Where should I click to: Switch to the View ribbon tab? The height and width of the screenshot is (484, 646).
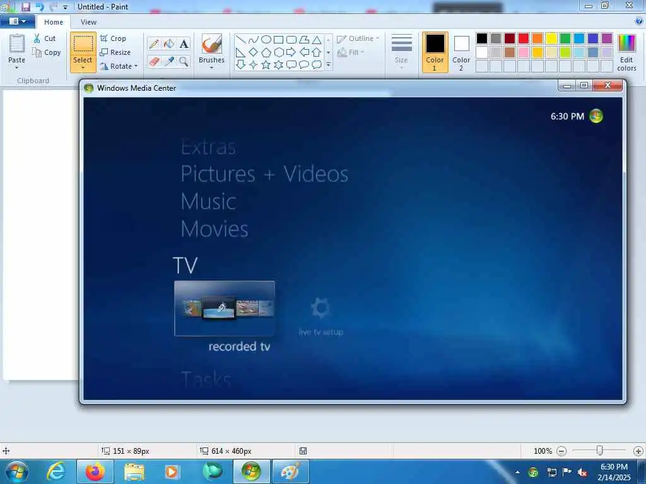click(88, 22)
